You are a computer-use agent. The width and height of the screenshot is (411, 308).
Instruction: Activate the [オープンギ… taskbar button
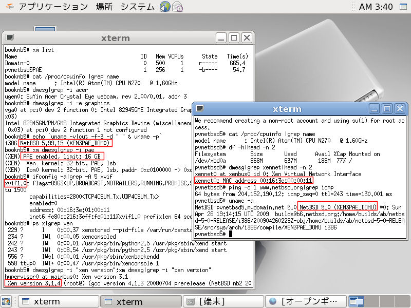306,301
